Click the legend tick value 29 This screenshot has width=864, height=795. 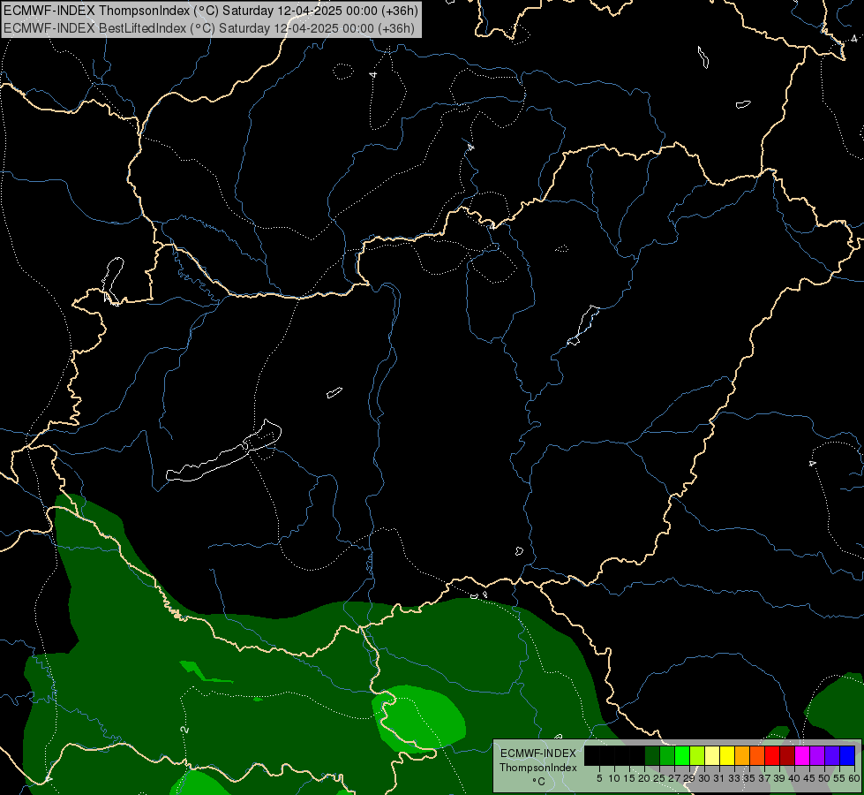click(688, 778)
